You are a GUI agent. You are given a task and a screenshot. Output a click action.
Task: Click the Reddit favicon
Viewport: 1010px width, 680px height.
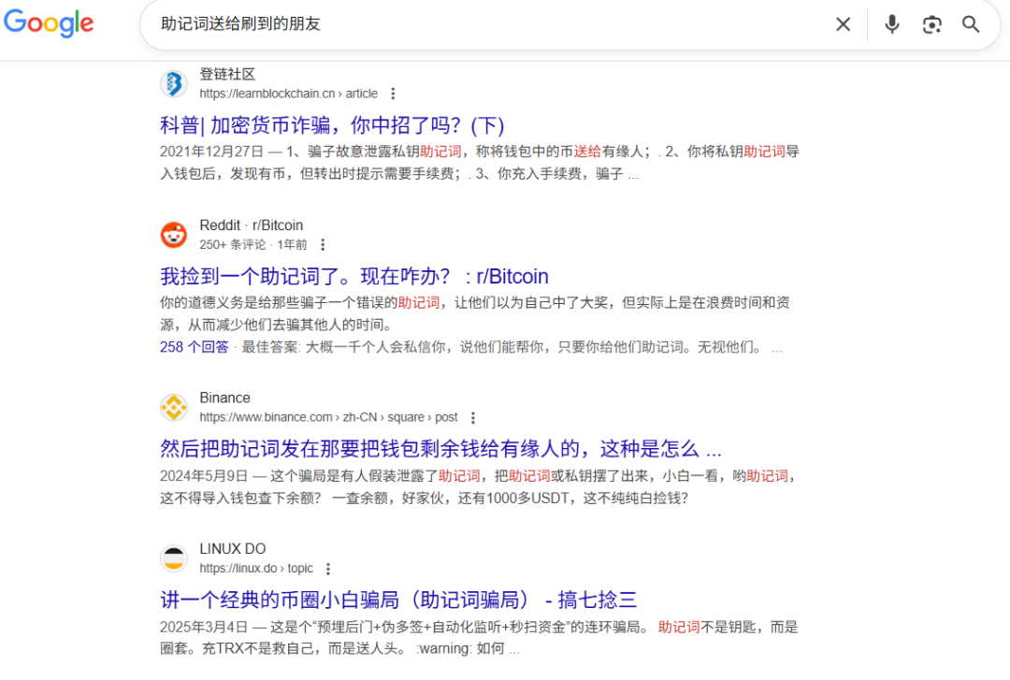(x=174, y=235)
